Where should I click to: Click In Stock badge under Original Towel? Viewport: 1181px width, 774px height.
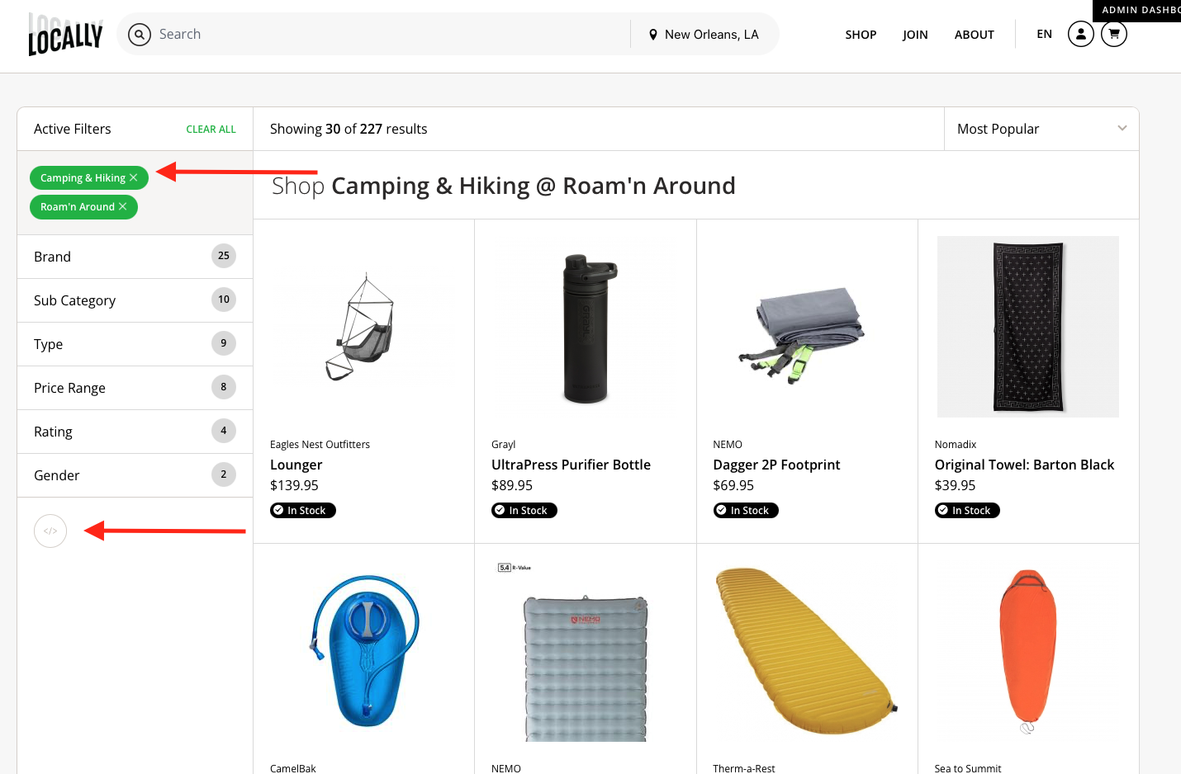click(x=967, y=510)
